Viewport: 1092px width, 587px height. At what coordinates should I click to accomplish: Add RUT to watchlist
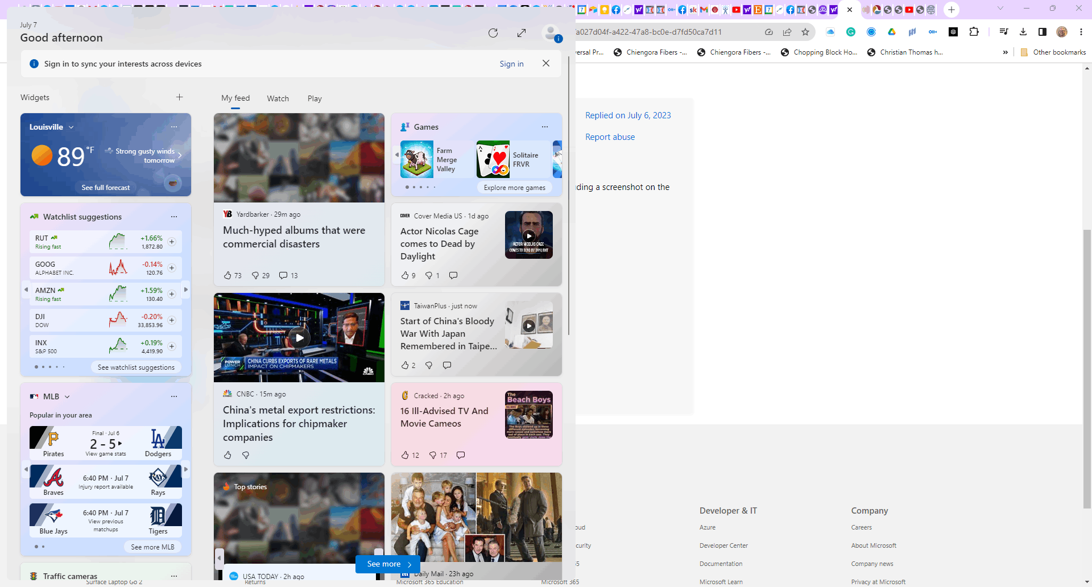(x=172, y=242)
